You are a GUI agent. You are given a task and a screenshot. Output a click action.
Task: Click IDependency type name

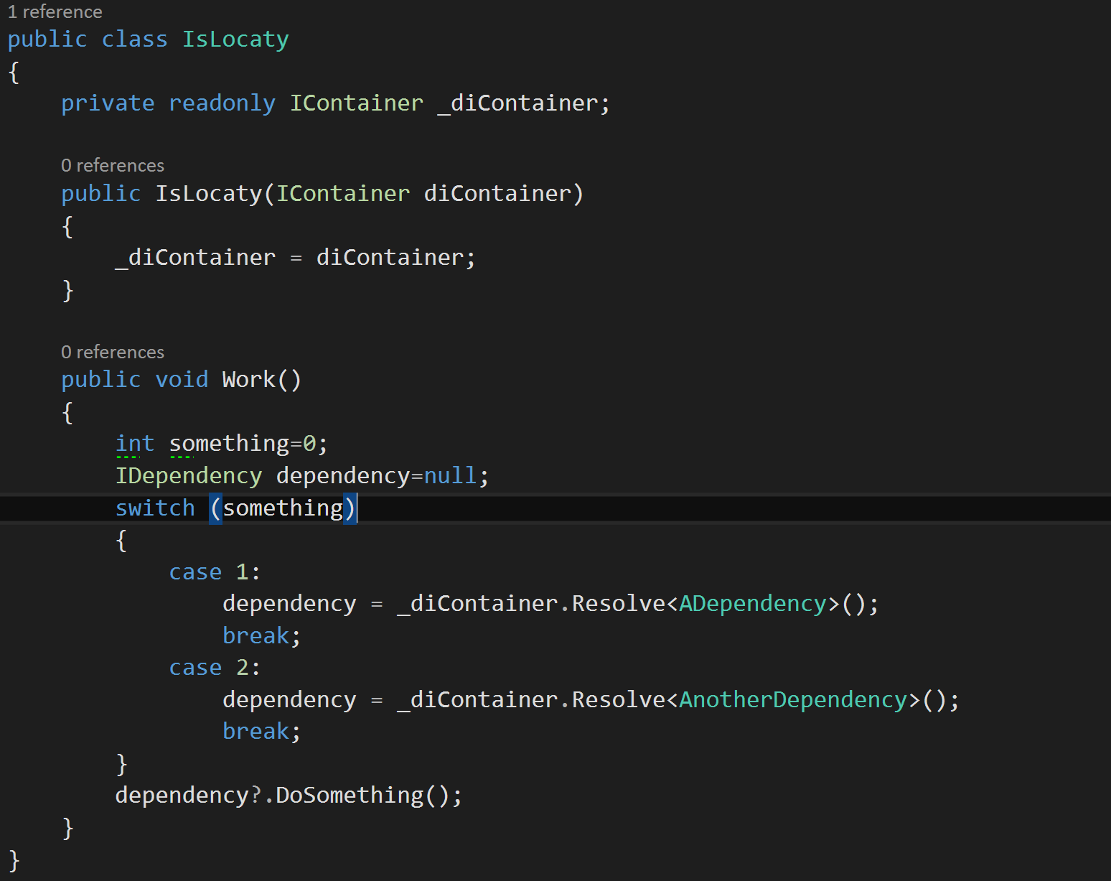pos(189,476)
